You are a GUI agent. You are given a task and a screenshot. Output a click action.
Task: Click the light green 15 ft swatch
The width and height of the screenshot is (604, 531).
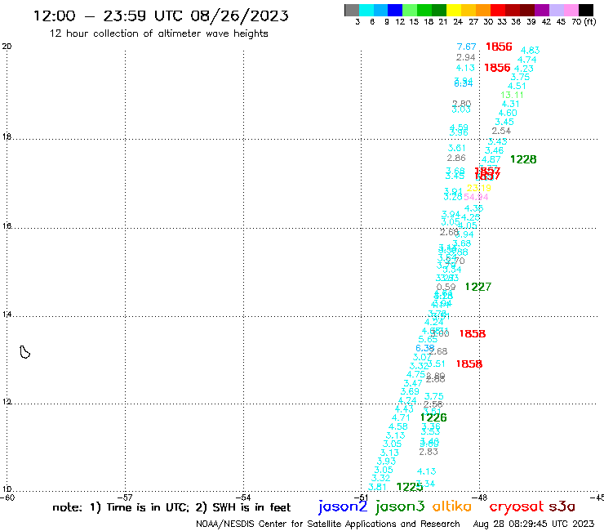click(410, 10)
